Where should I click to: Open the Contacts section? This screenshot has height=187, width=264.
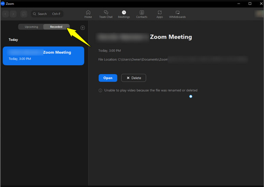click(141, 14)
